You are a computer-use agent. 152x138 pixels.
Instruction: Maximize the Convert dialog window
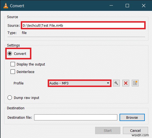127,6
